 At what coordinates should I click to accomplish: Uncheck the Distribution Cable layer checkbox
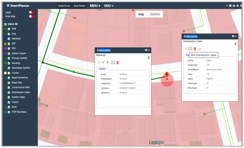(x=9, y=92)
